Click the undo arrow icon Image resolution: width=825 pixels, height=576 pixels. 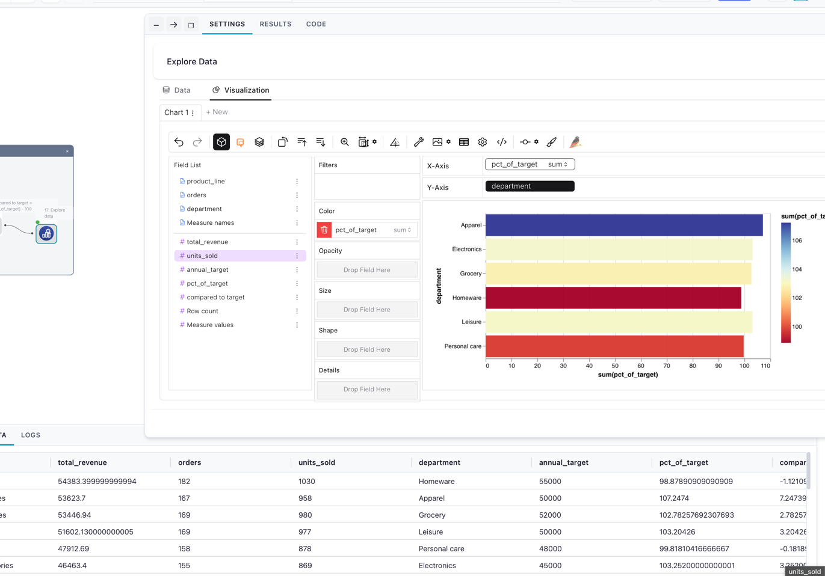pos(179,142)
